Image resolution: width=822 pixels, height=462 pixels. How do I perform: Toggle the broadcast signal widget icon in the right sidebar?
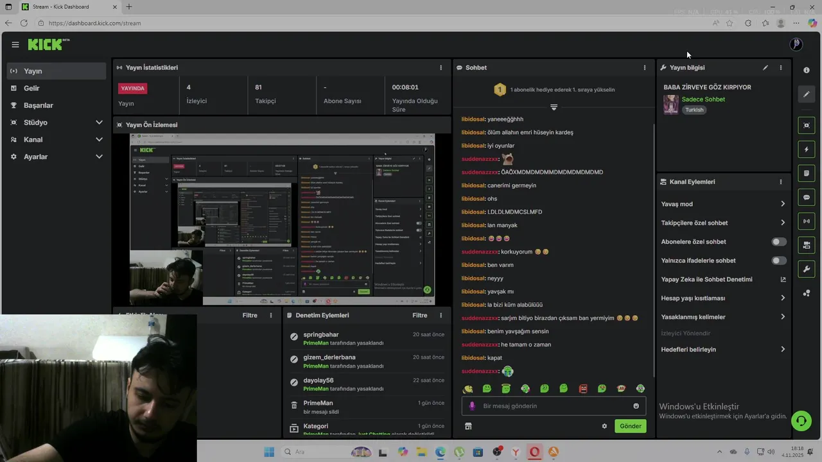(807, 221)
